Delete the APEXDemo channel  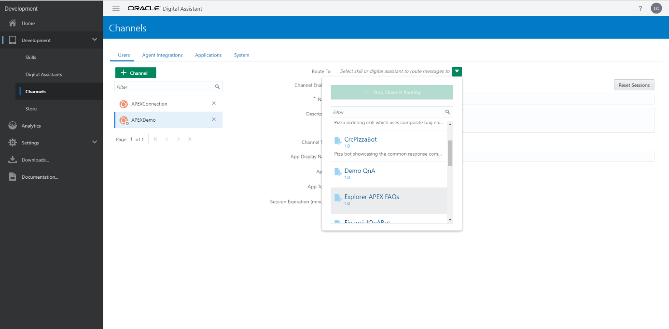click(214, 119)
